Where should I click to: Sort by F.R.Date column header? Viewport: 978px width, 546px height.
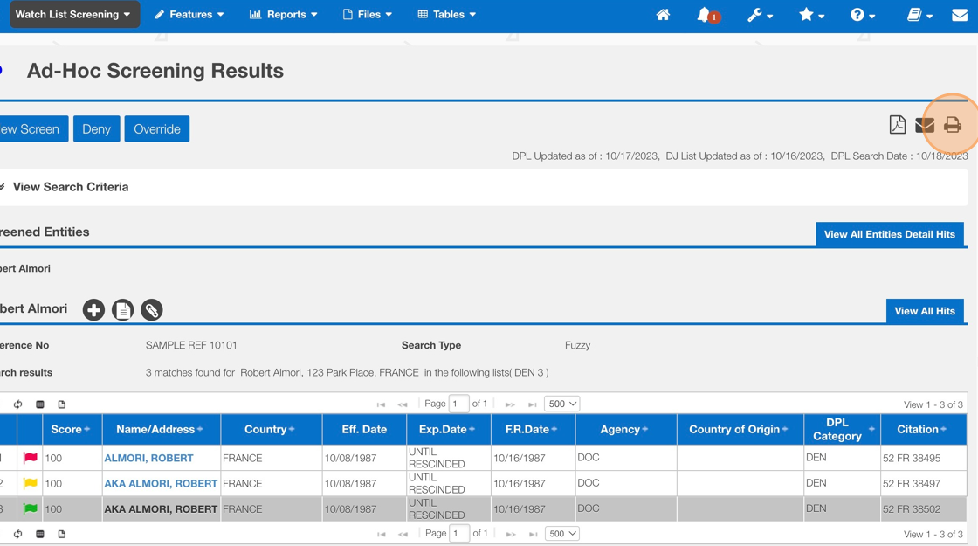533,429
